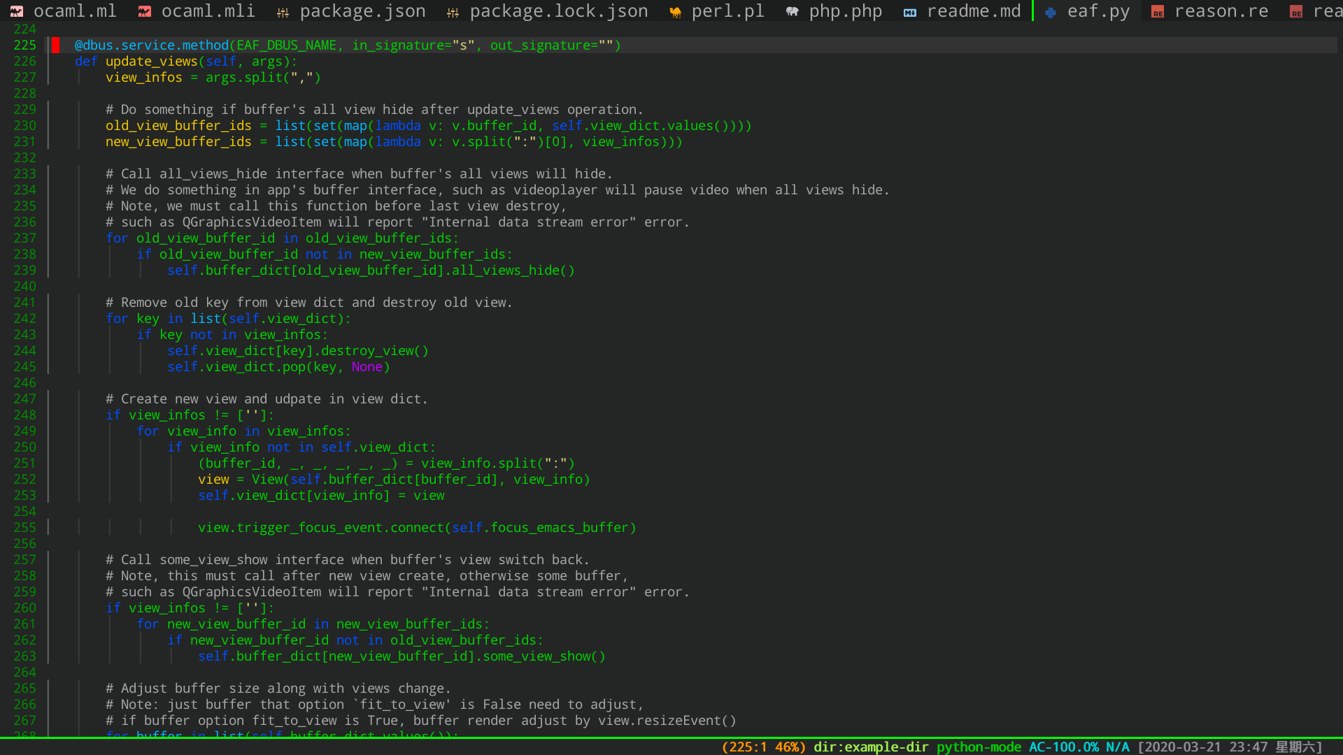Click the elephant icon on php.php tab
The image size is (1343, 755).
(x=792, y=12)
